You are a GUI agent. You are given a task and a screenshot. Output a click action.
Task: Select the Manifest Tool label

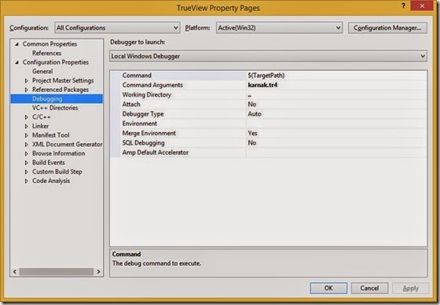point(51,135)
